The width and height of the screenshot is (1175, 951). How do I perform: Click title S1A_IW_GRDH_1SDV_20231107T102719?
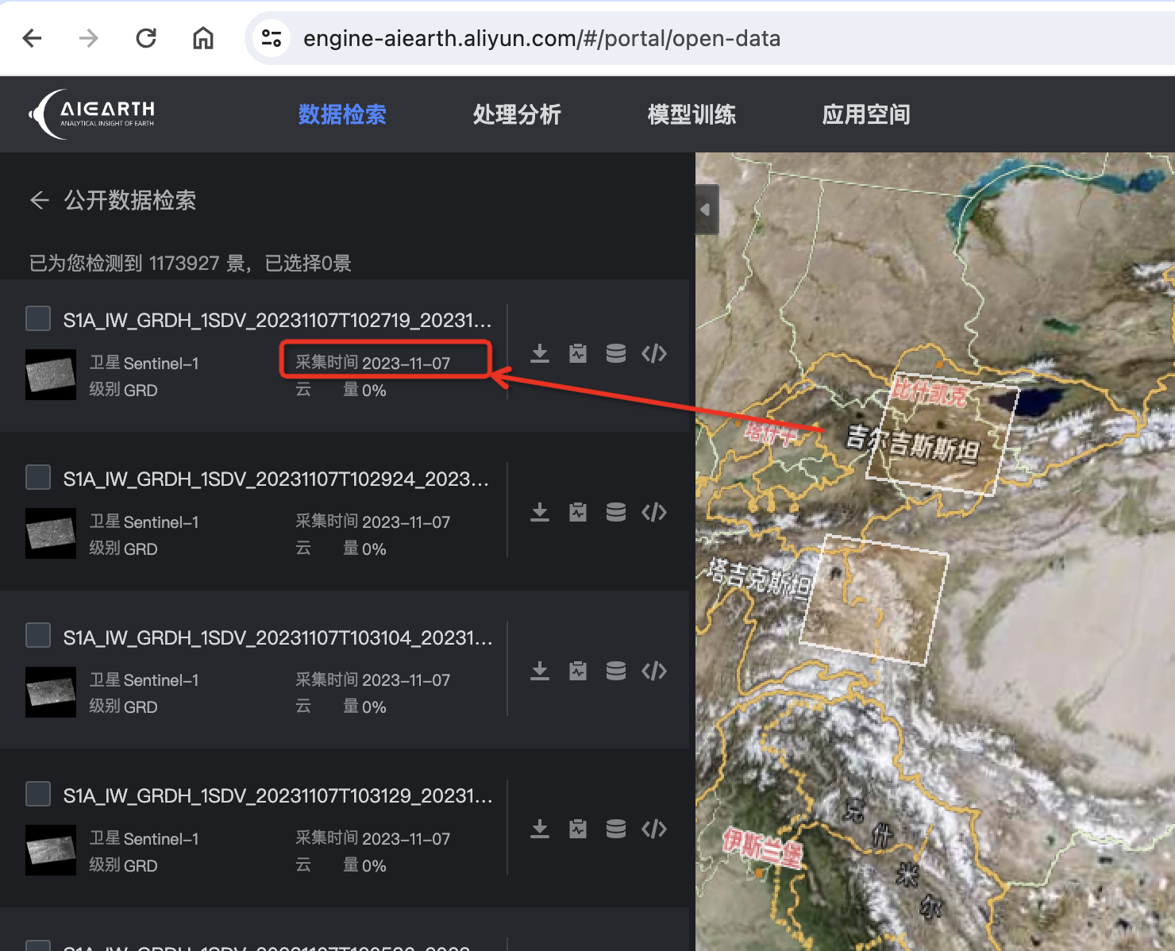278,320
